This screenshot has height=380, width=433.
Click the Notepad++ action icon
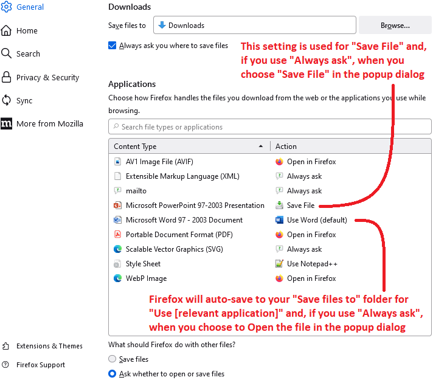pyautogui.click(x=279, y=264)
